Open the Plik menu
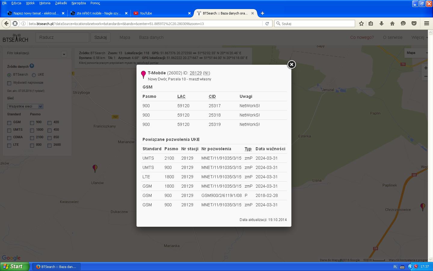Viewport: 433px width, 271px height. click(5, 3)
